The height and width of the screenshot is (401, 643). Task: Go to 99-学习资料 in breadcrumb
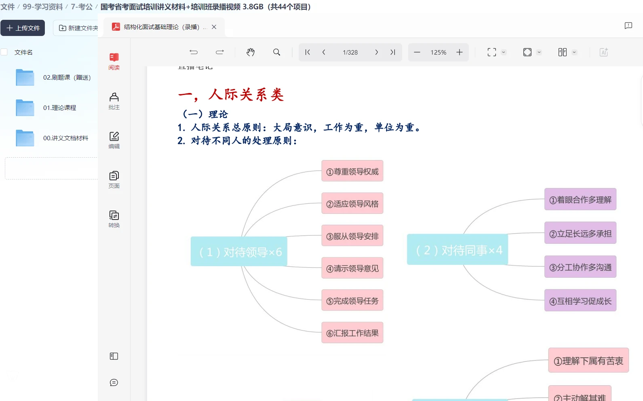[42, 7]
